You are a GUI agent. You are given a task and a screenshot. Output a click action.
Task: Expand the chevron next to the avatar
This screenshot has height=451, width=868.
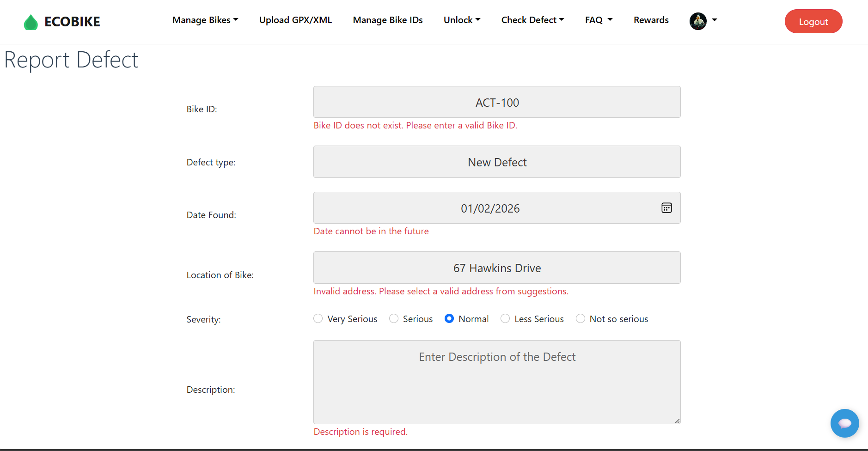click(714, 21)
